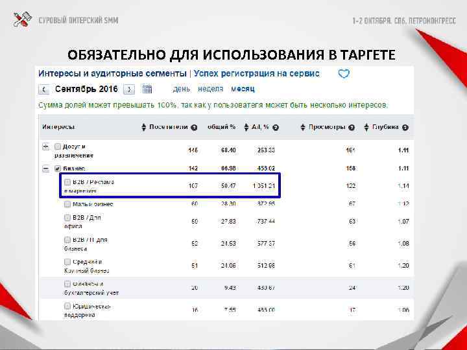This screenshot has height=350, width=467.
Task: Switch period to день
Action: (x=182, y=89)
